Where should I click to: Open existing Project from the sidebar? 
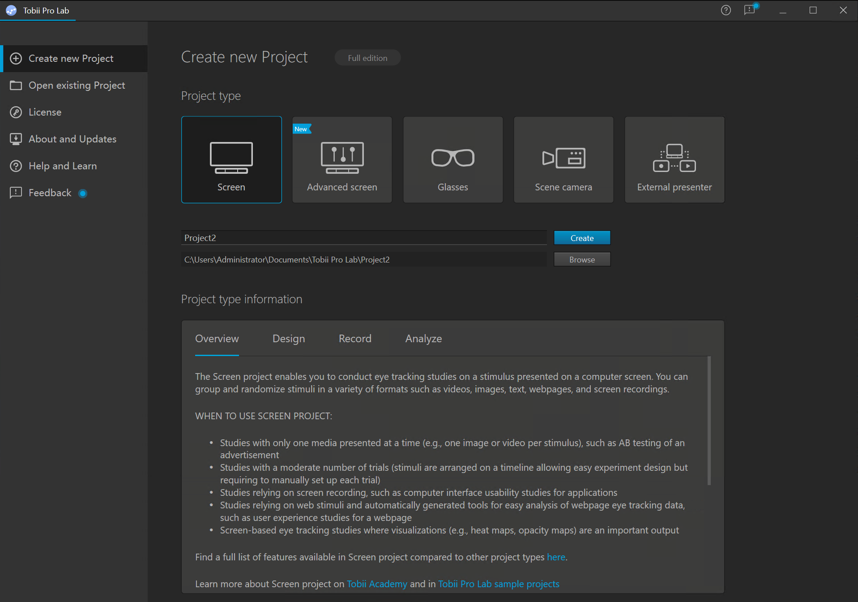point(74,86)
